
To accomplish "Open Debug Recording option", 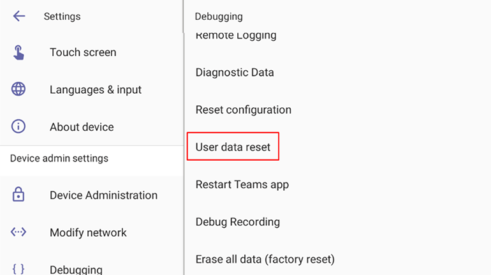I will tap(238, 222).
